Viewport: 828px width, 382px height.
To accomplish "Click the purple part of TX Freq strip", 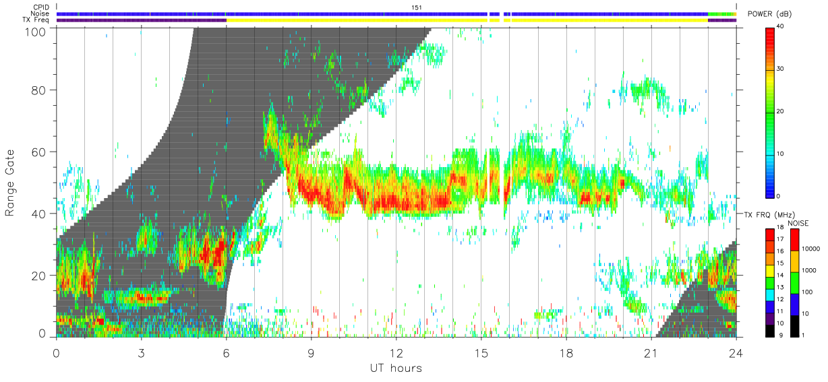I will (x=141, y=20).
